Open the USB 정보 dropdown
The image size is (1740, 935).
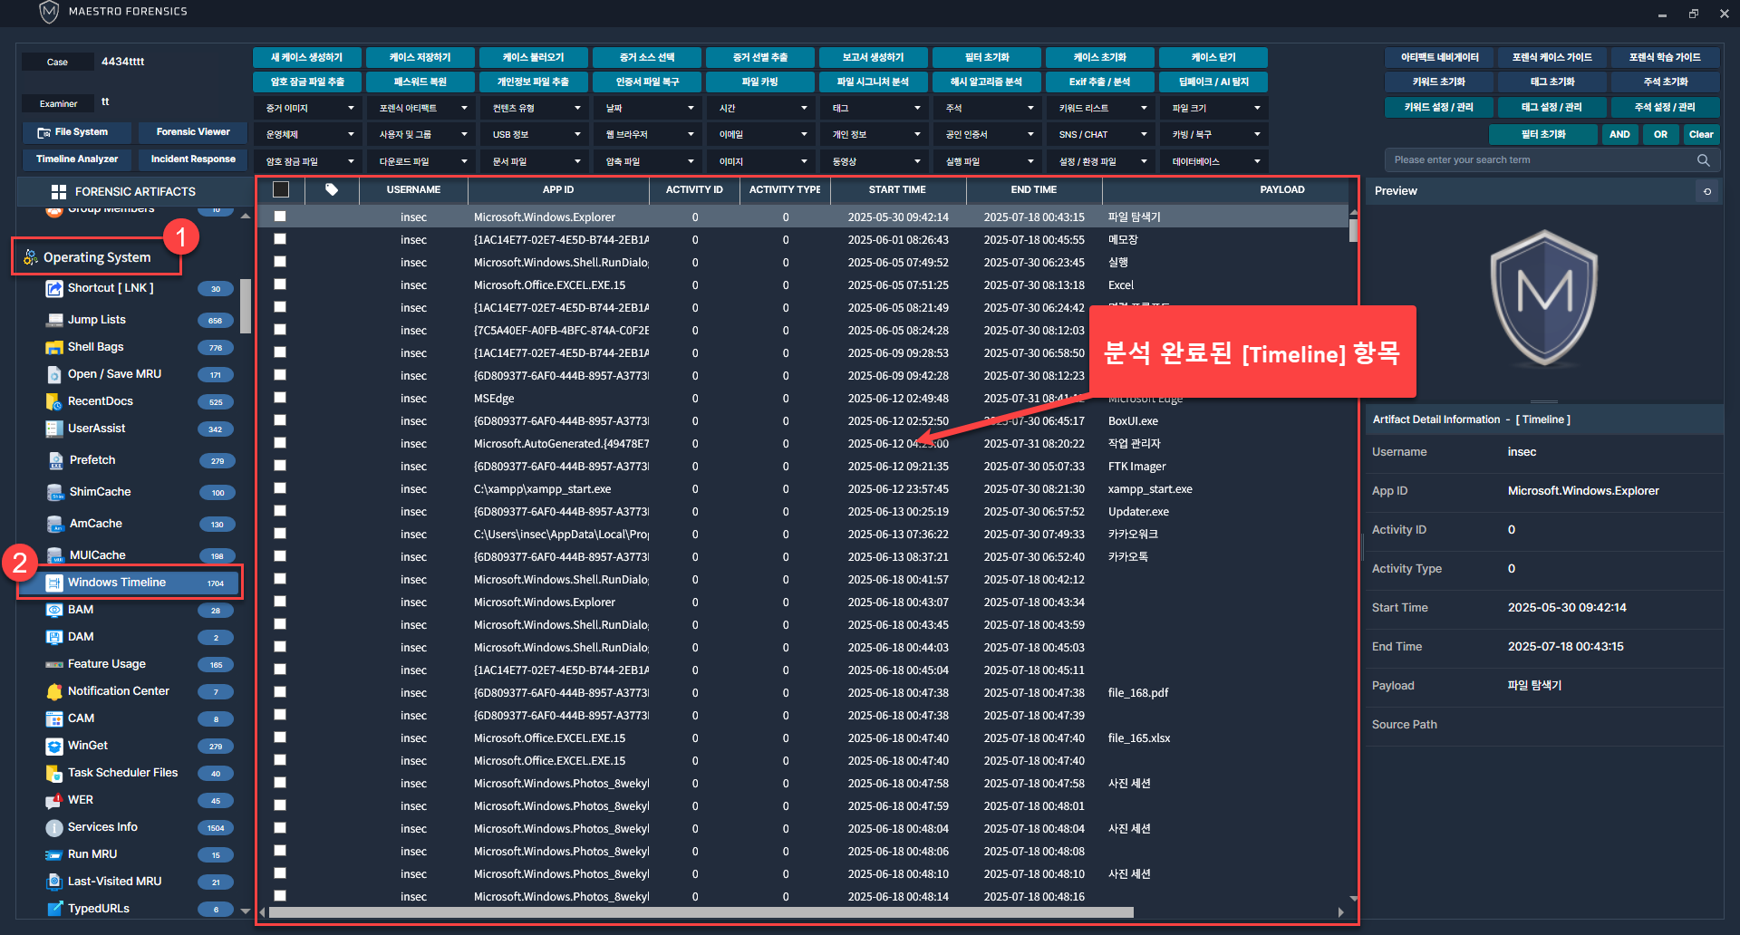(x=534, y=135)
